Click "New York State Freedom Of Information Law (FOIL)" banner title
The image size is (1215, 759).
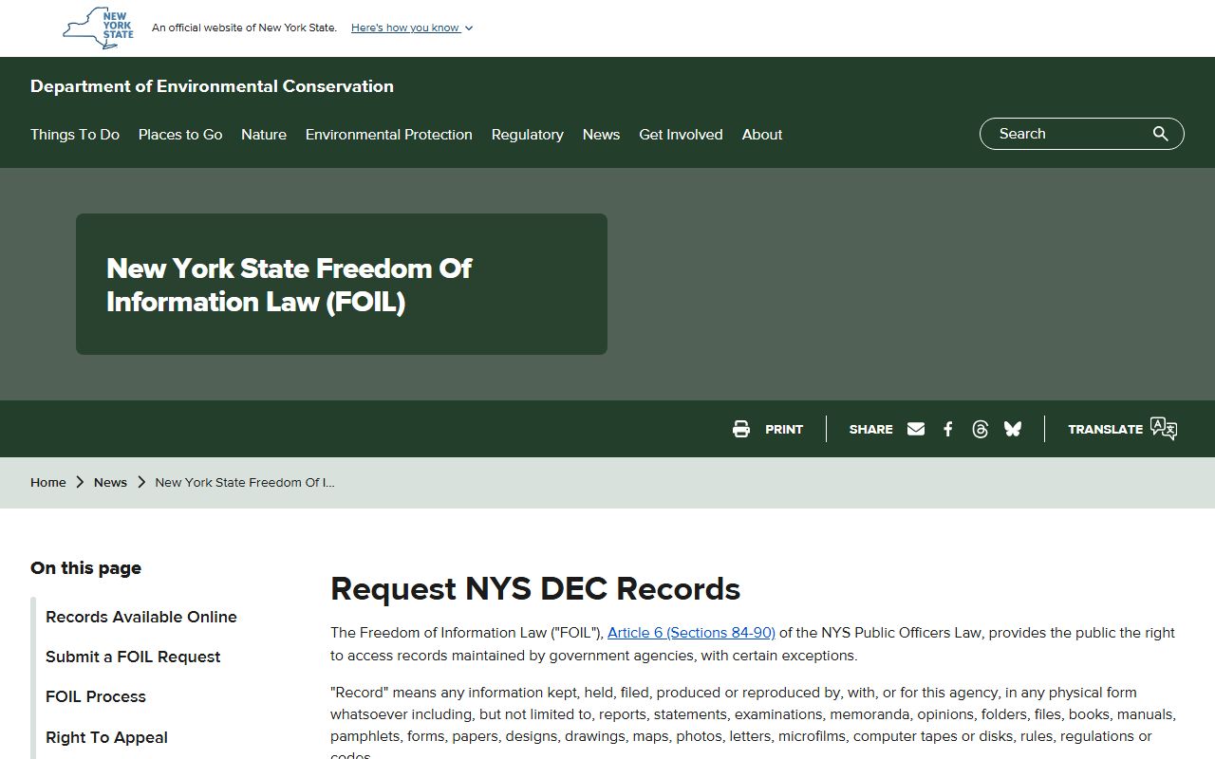click(x=289, y=285)
